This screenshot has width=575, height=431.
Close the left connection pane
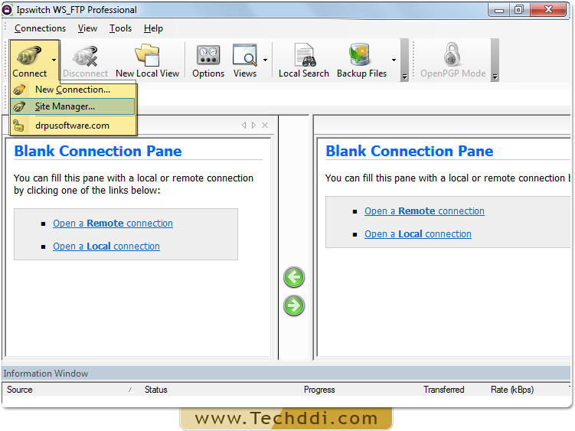tap(265, 125)
